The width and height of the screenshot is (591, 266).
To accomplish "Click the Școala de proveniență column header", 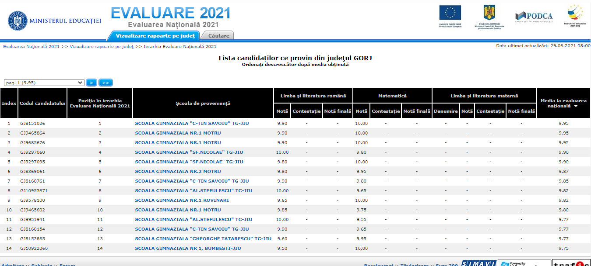I will tap(203, 104).
